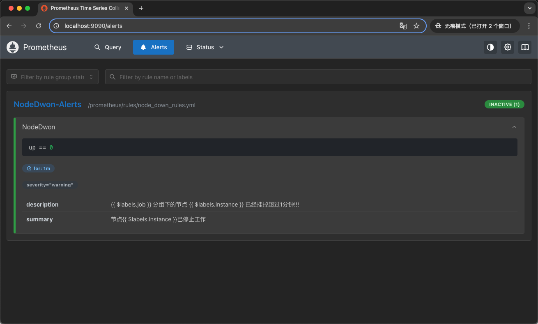This screenshot has width=538, height=324.
Task: Toggle bookmark star in address bar
Action: (416, 25)
